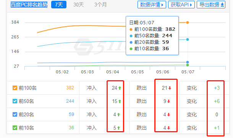Image resolution: width=233 pixels, height=138 pixels.
Task: Click the red down arrow next to 21
Action: click(170, 88)
